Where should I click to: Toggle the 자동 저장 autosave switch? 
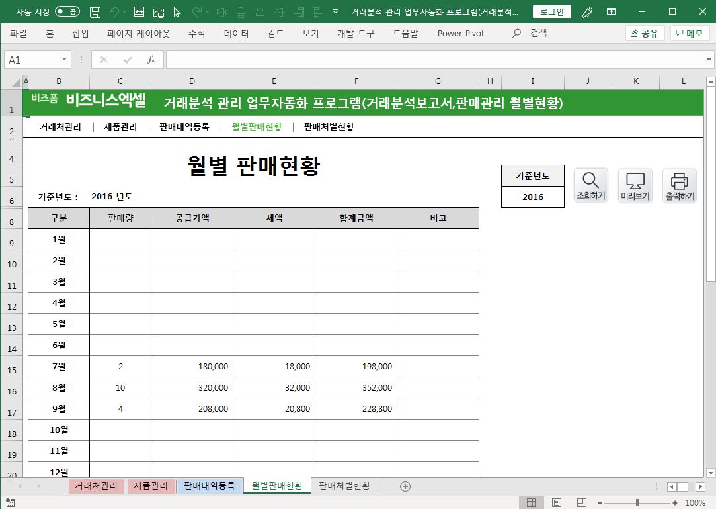[x=67, y=12]
